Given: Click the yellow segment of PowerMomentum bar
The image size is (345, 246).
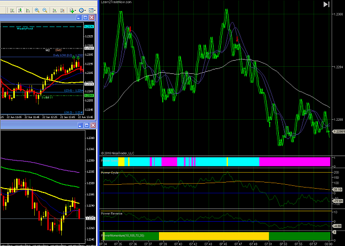Looking at the screenshot, I should [214, 236].
